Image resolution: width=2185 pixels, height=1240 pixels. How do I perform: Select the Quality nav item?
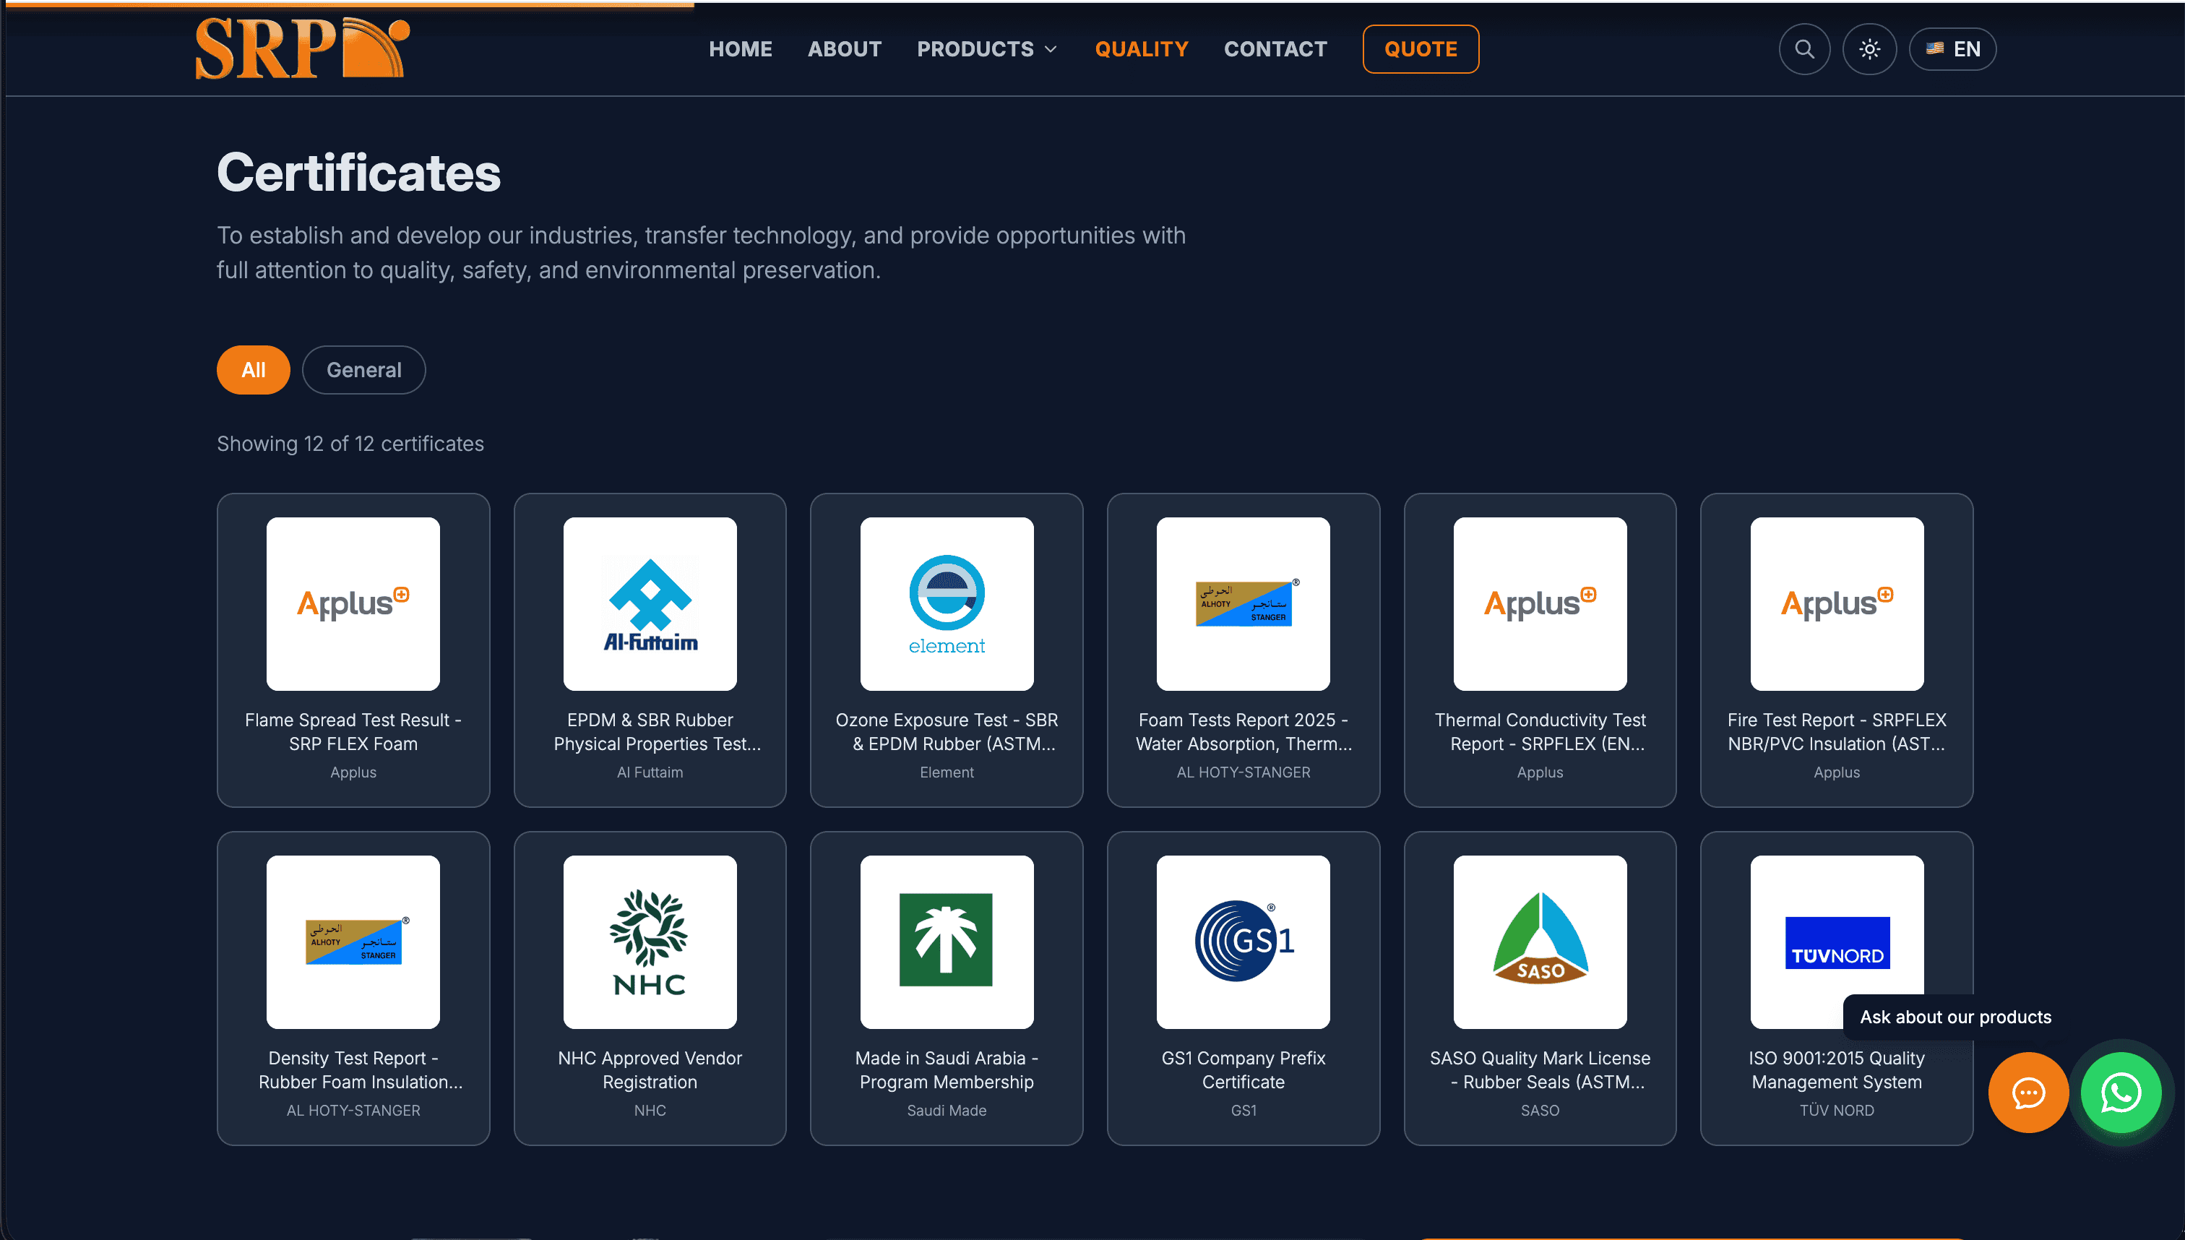tap(1141, 49)
